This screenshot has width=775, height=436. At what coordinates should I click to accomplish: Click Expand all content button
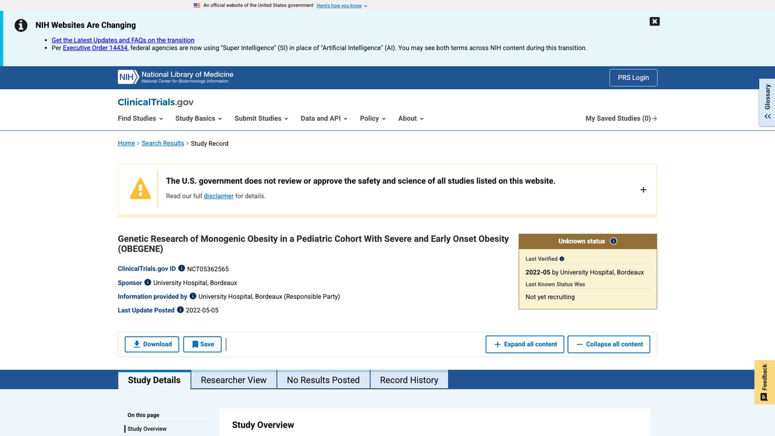(525, 344)
